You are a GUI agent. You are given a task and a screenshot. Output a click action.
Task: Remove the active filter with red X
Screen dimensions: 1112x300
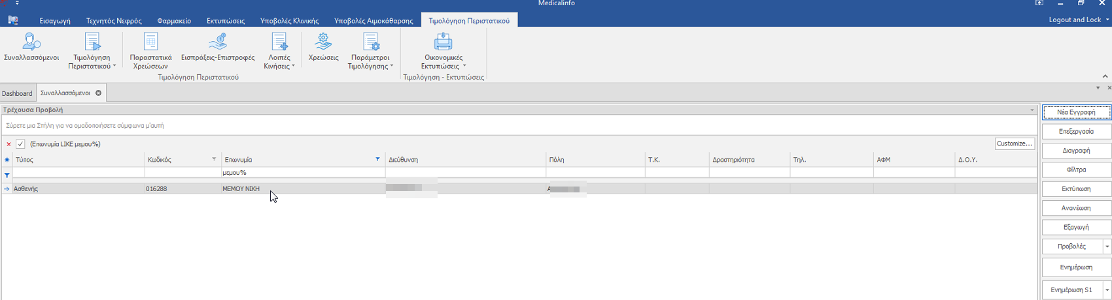[x=9, y=144]
